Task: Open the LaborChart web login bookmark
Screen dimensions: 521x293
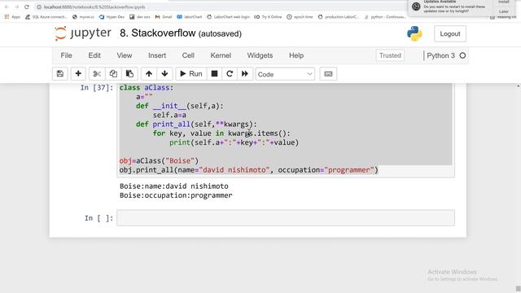Action: coord(228,16)
